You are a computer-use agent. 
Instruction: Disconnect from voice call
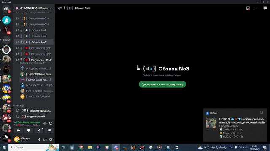coord(51,123)
